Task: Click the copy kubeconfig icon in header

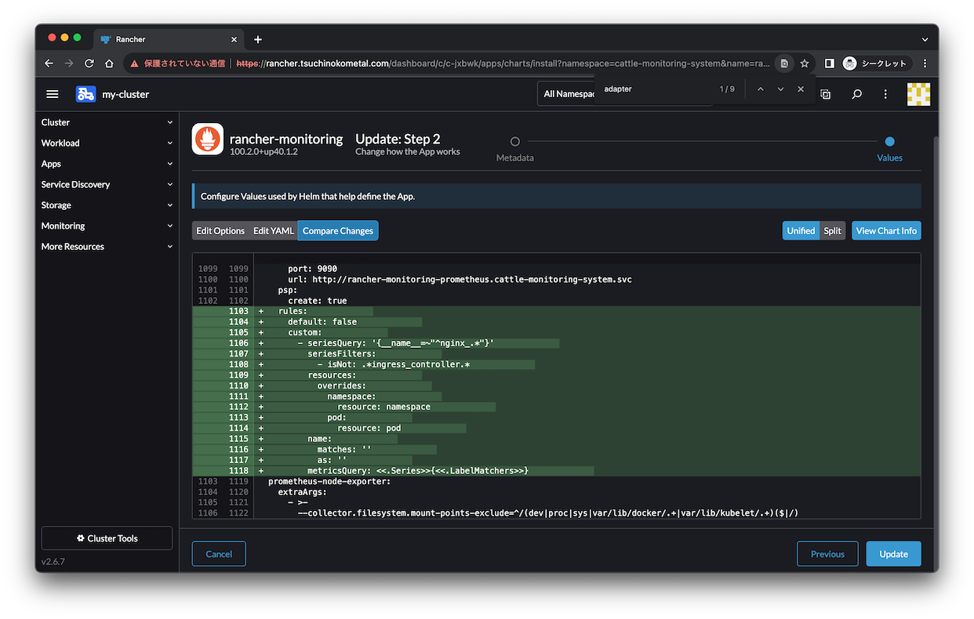Action: (826, 94)
